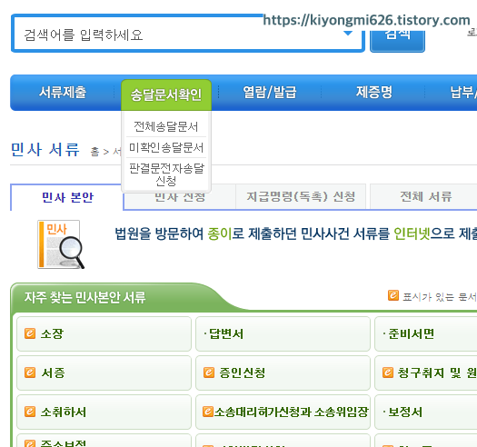The image size is (477, 447).
Task: Switch to the 지급명령(독촉) 신청 tab
Action: (301, 196)
